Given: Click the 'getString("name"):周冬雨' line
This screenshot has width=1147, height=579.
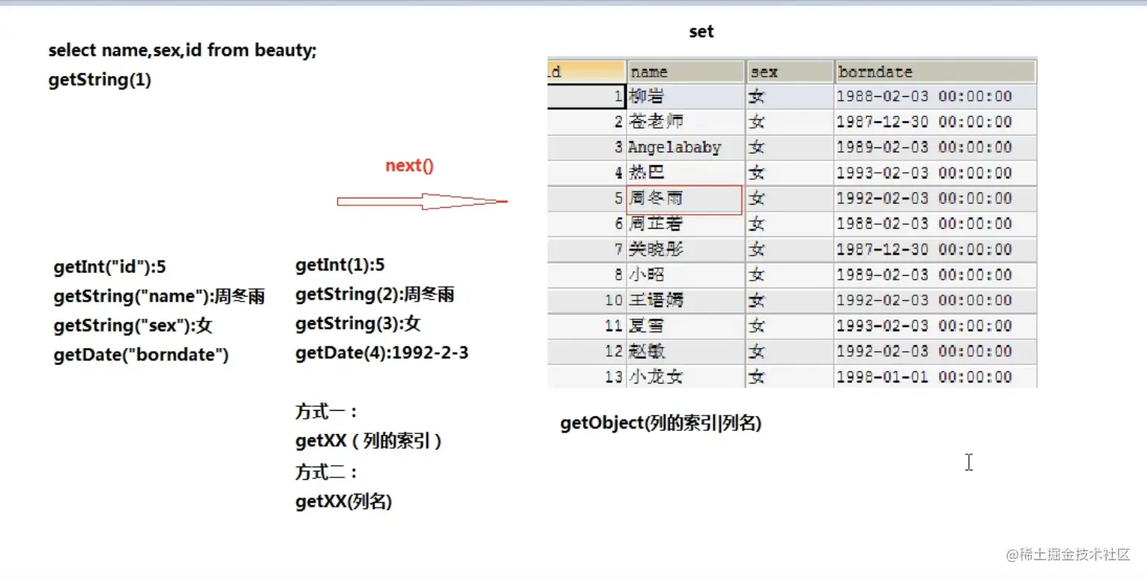Looking at the screenshot, I should point(159,296).
